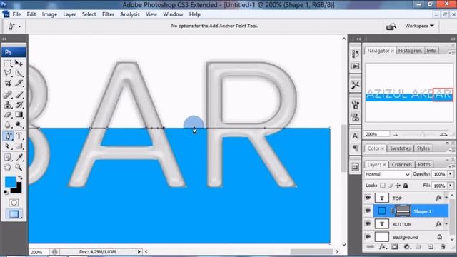Viewport: 457px width, 257px height.
Task: Toggle lock image pixels
Action: (x=391, y=186)
